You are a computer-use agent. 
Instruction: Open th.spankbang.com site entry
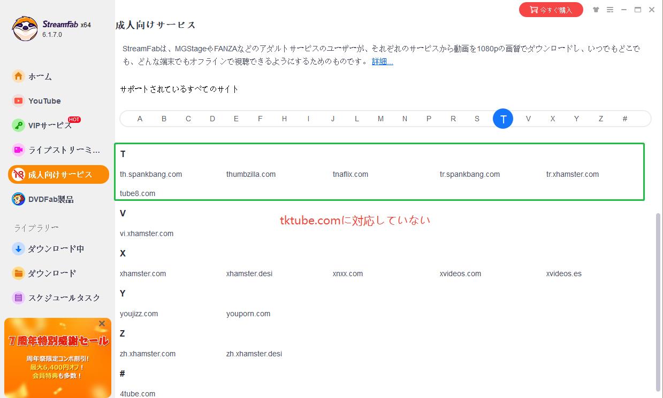[x=151, y=174]
